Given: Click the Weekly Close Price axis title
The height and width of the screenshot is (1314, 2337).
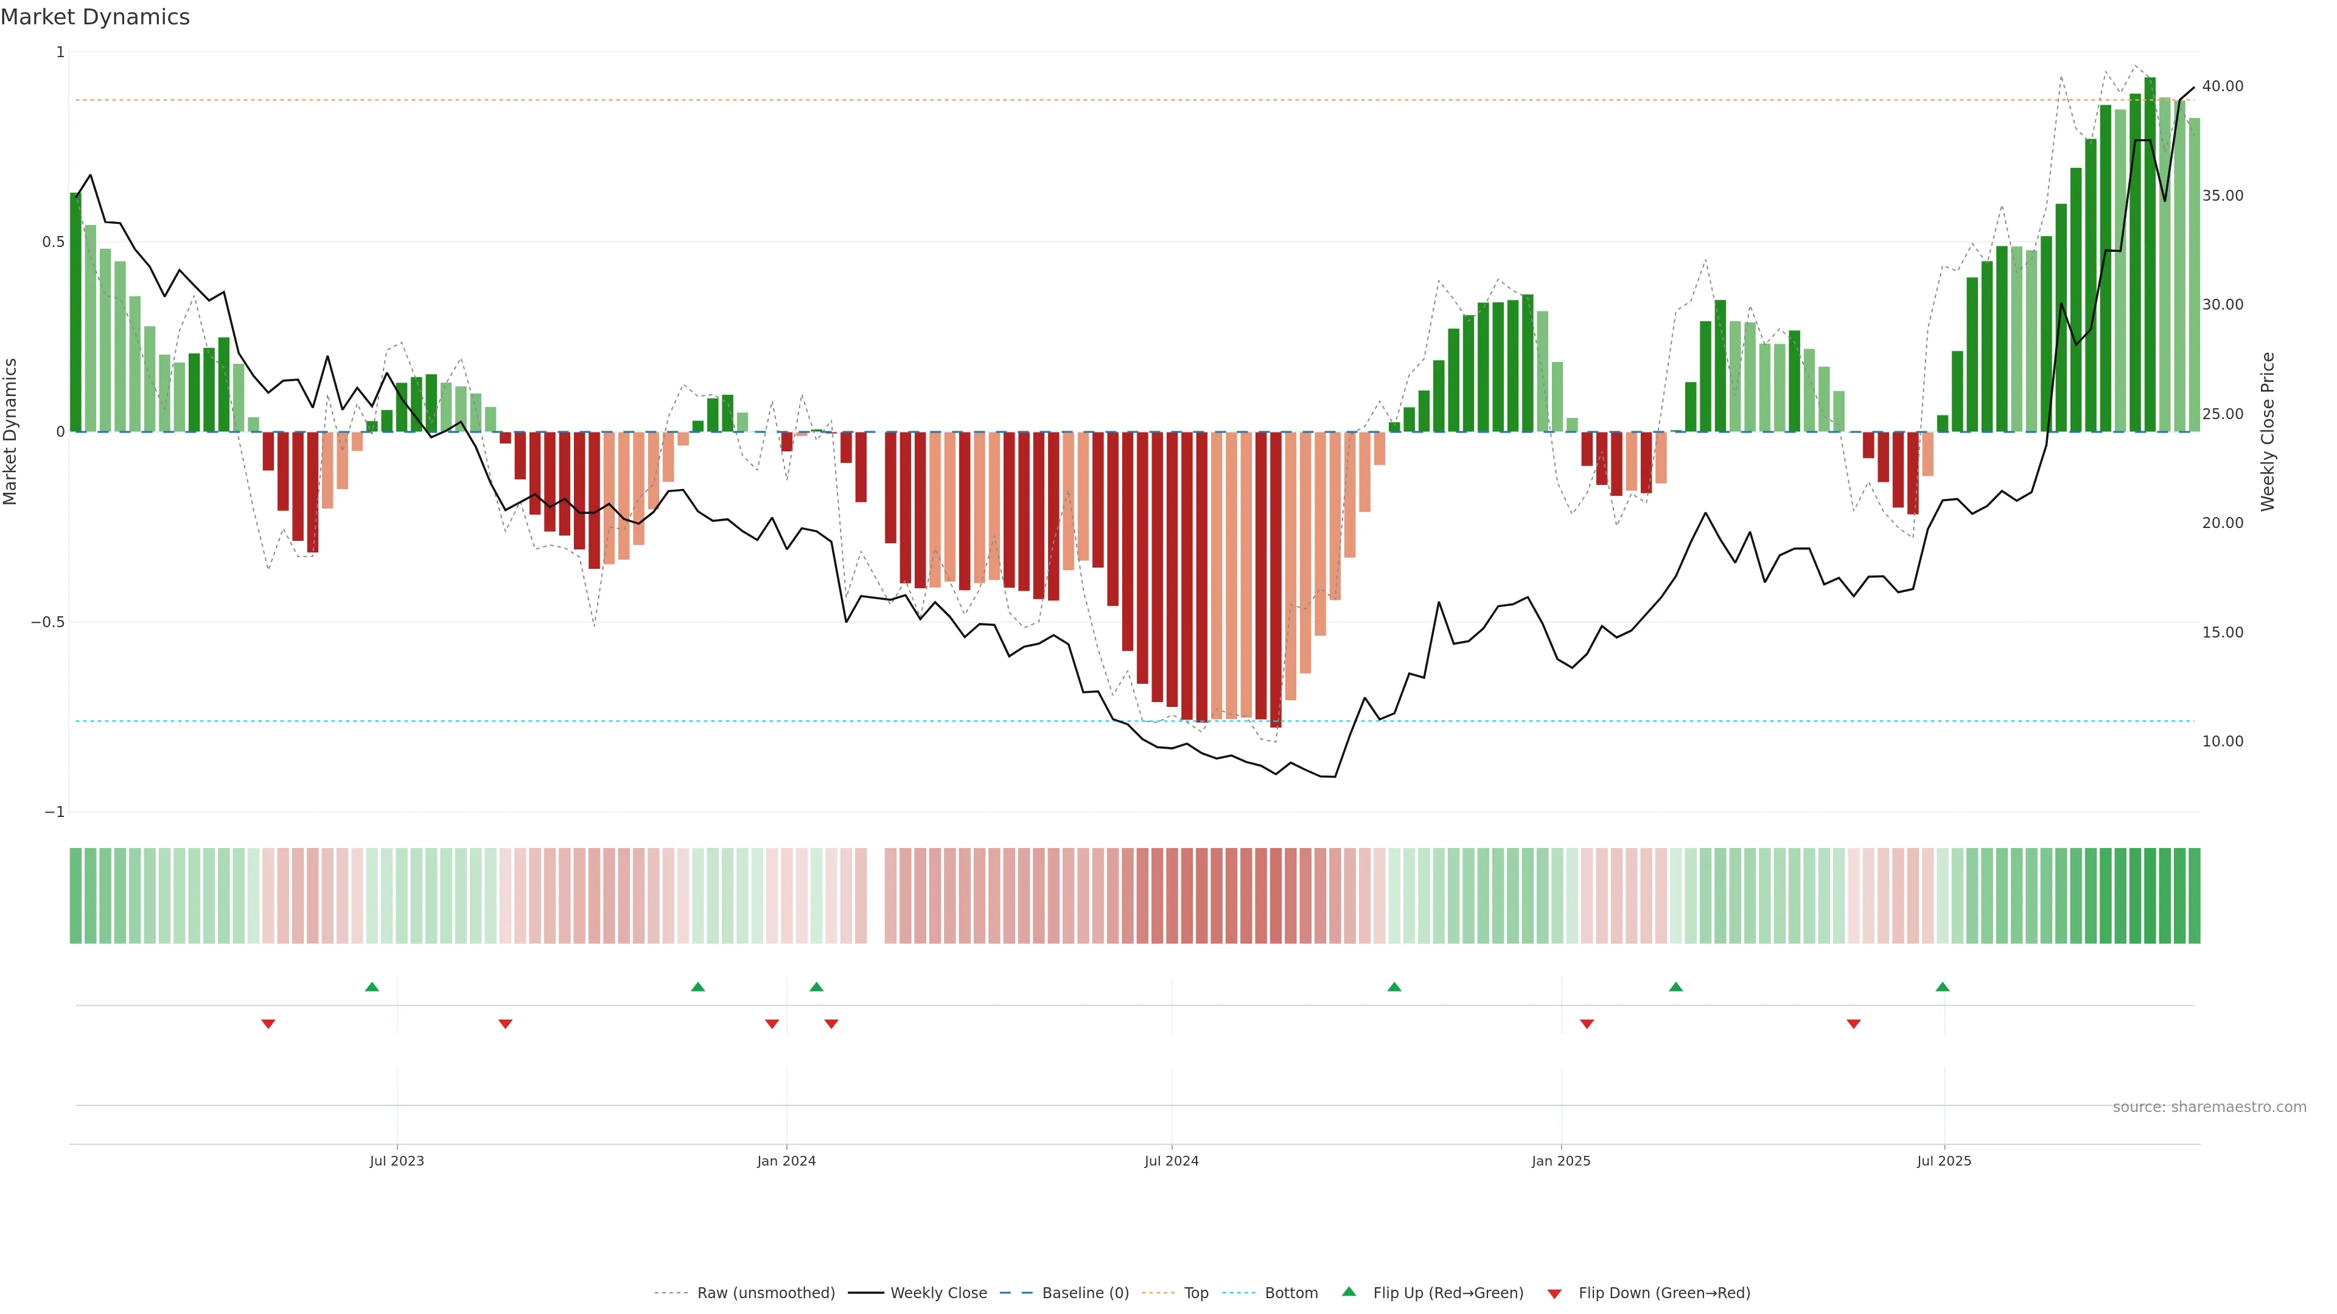Looking at the screenshot, I should click(2268, 432).
